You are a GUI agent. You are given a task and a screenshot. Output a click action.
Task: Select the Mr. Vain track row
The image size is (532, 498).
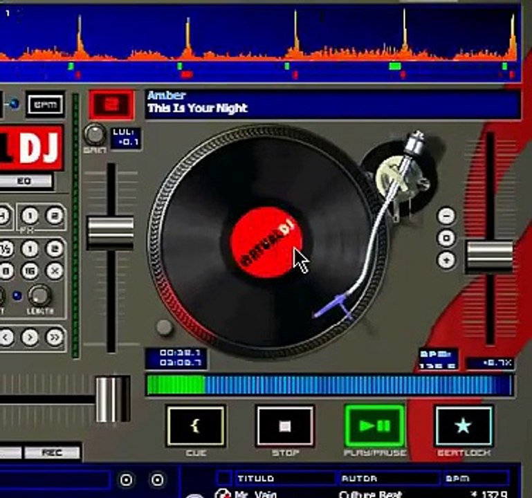pyautogui.click(x=361, y=494)
